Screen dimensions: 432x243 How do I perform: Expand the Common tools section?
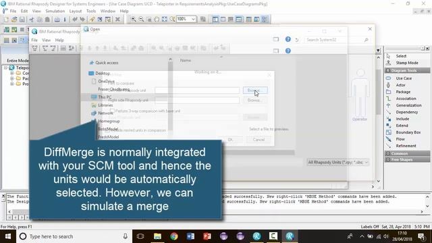[388, 153]
